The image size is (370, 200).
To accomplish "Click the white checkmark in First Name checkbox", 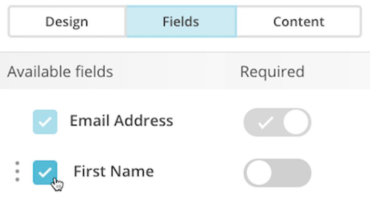I will tap(45, 172).
